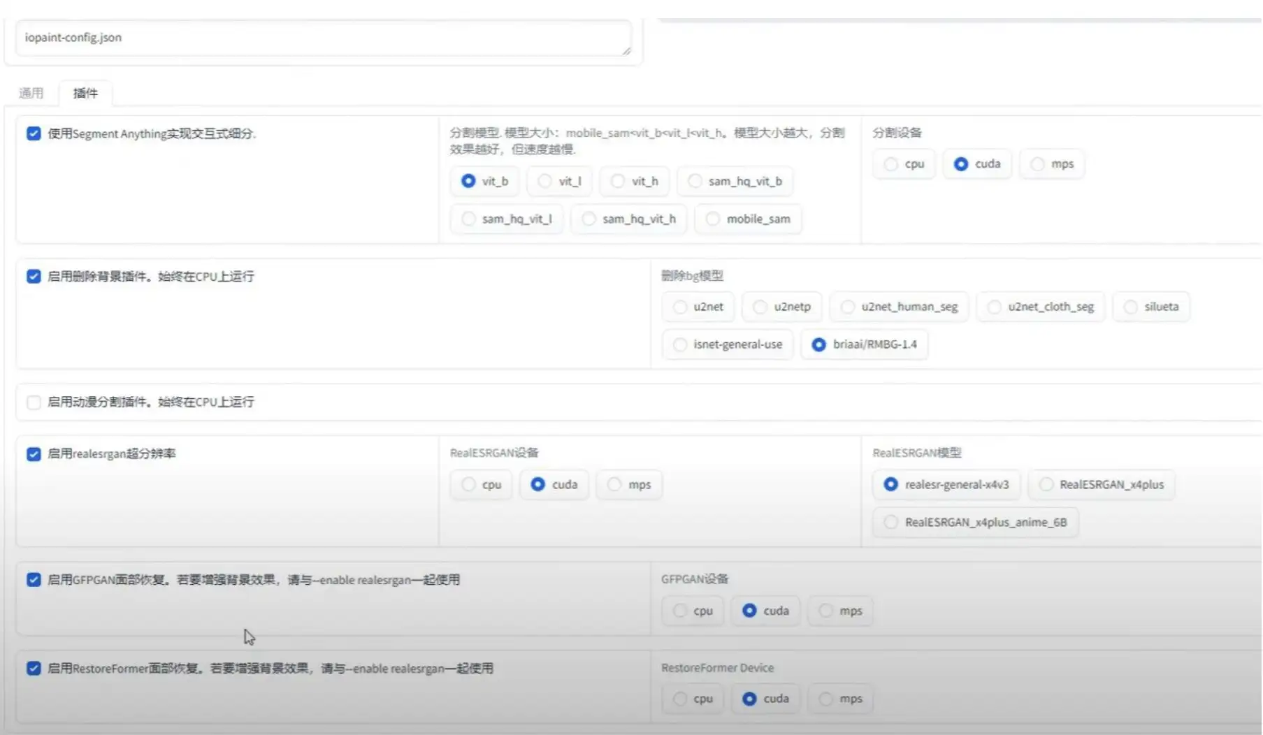Set RealESRGAN设备 to cpu
The height and width of the screenshot is (735, 1263).
(x=481, y=484)
